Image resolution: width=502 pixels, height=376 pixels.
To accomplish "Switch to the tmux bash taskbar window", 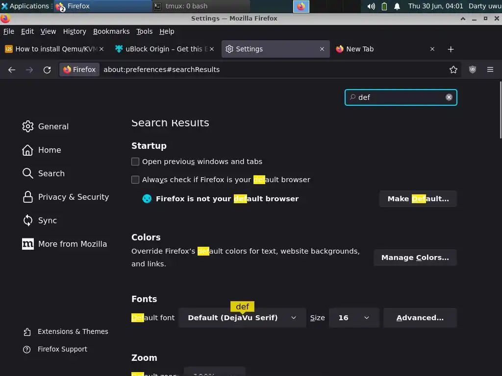I will point(200,6).
